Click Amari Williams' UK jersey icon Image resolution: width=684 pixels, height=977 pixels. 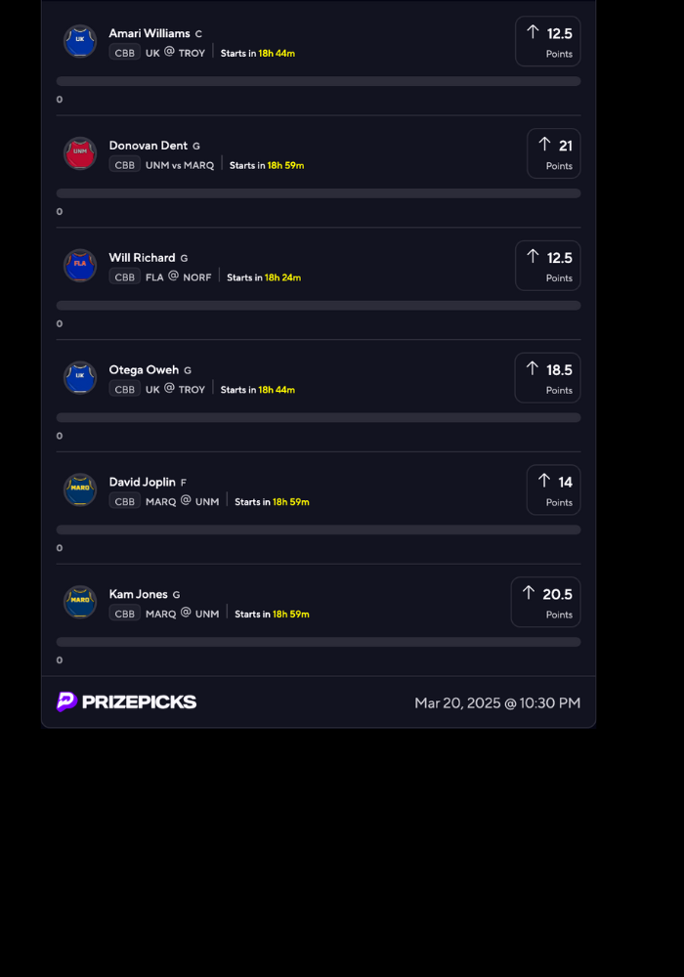pos(80,41)
